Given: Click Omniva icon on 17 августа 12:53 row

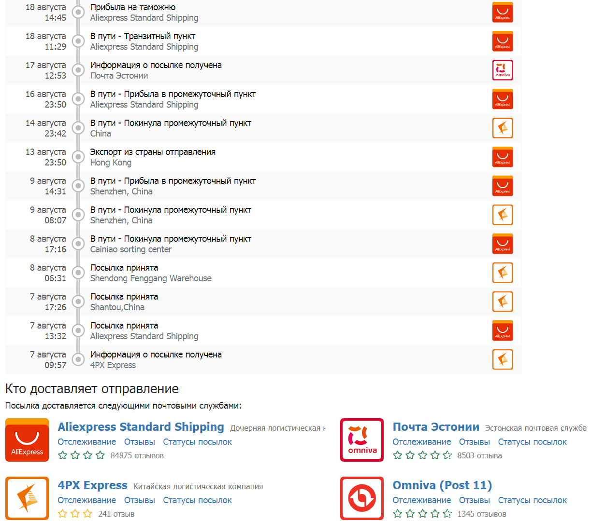Looking at the screenshot, I should click(x=503, y=70).
